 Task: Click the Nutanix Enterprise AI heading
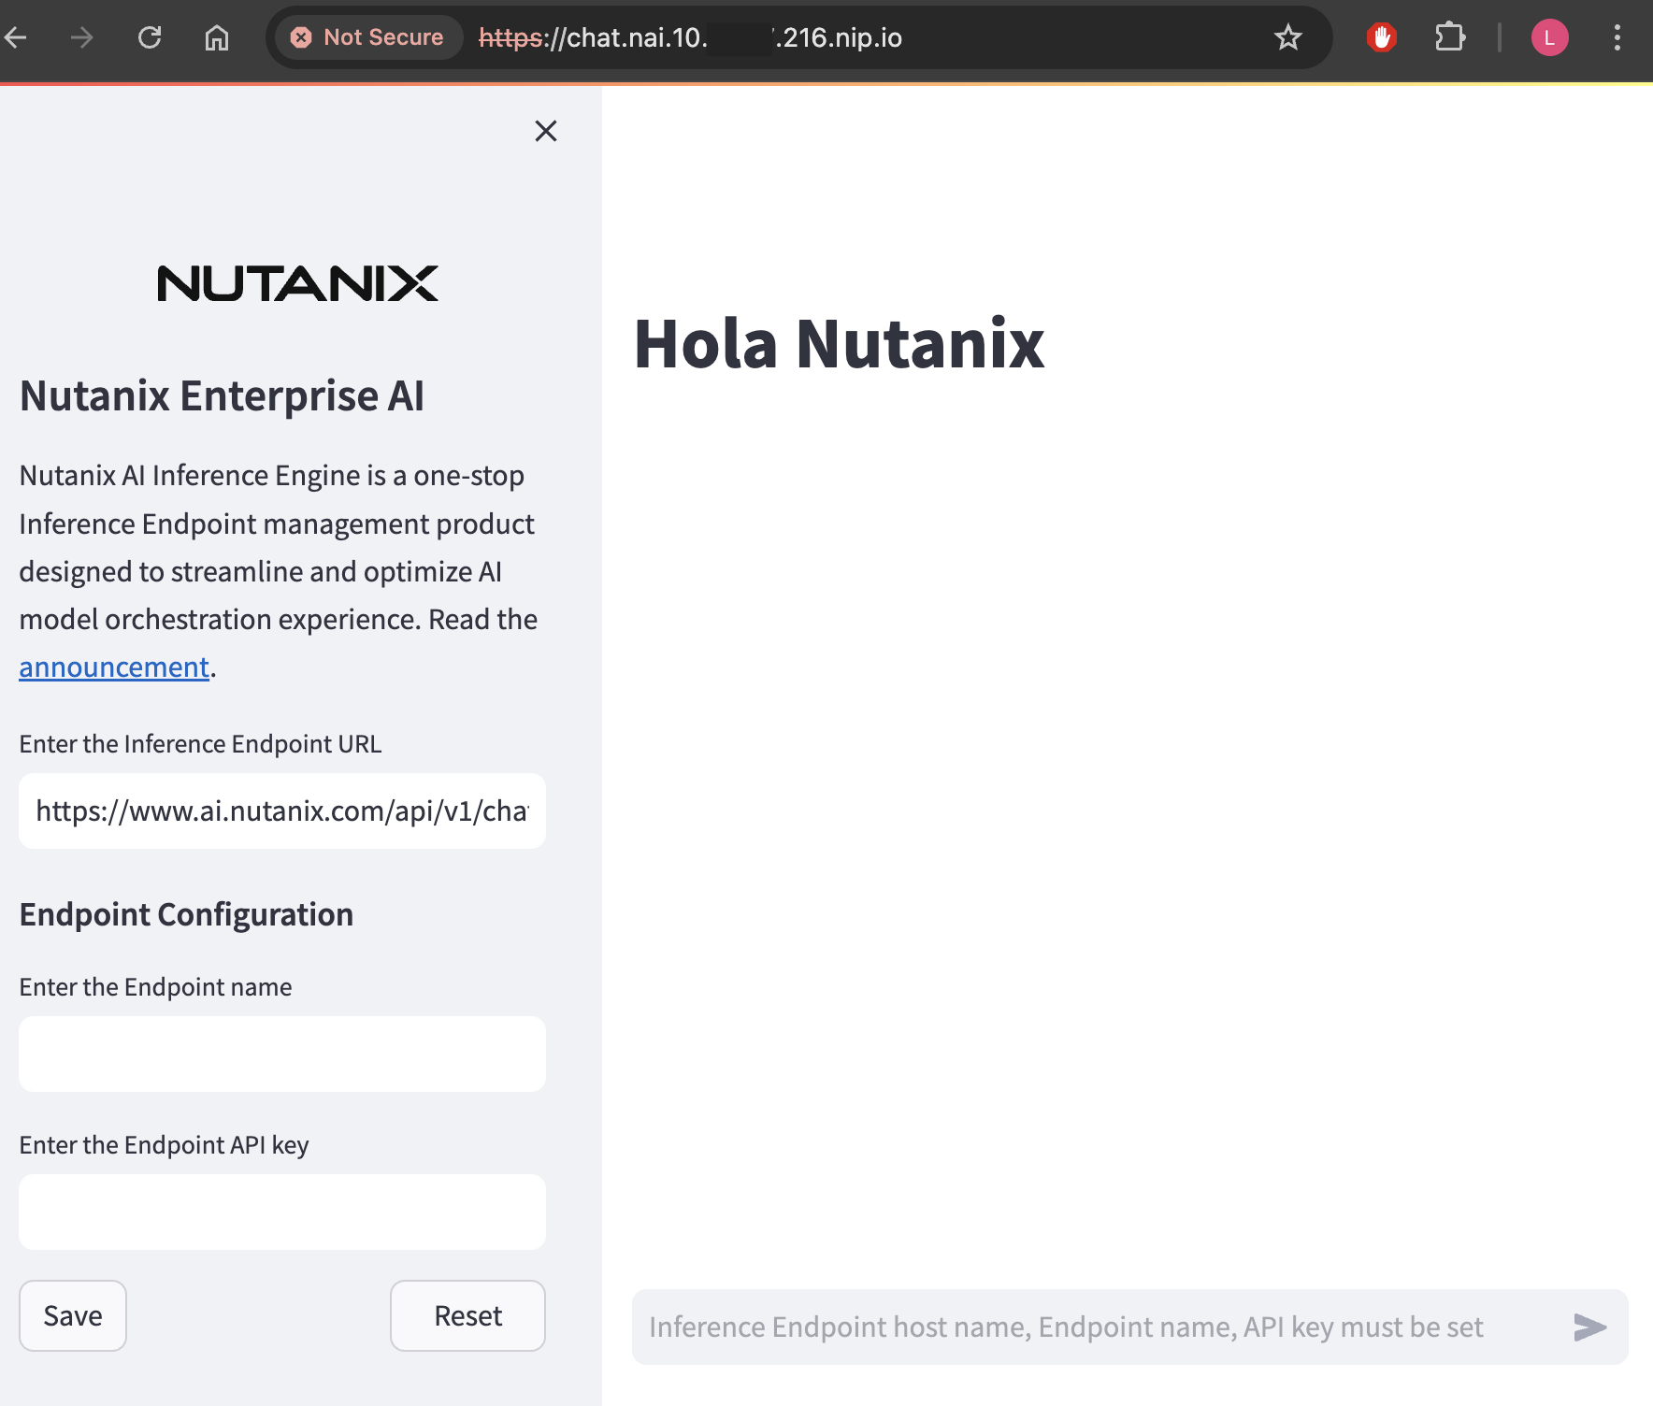(222, 395)
